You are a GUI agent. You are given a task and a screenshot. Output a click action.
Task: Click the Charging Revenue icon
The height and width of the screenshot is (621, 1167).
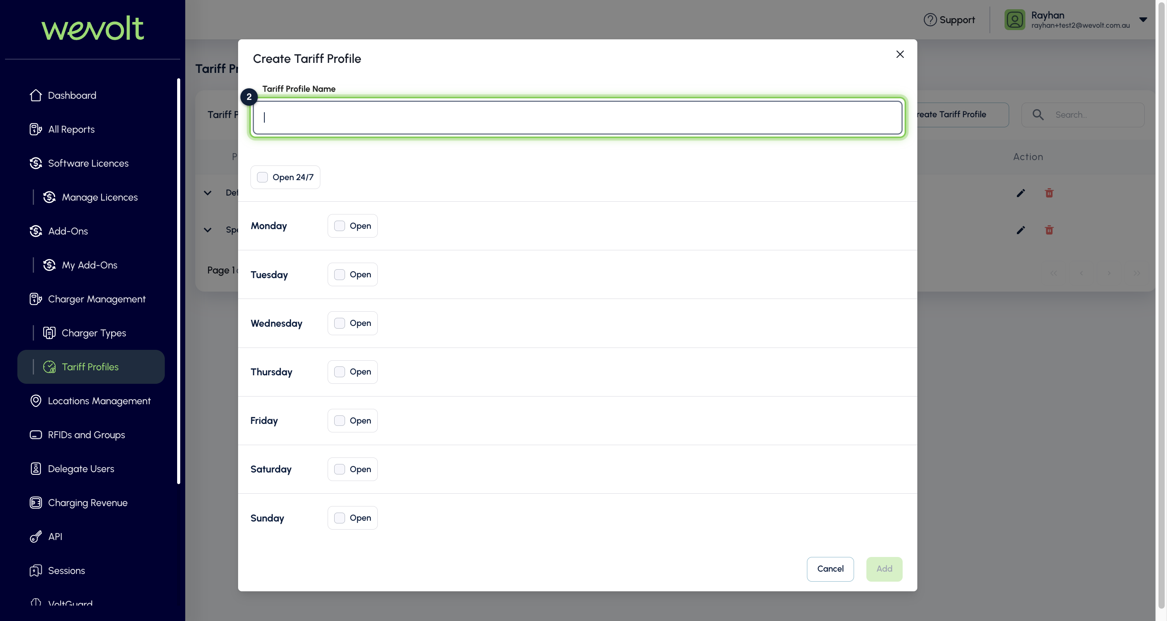click(36, 503)
